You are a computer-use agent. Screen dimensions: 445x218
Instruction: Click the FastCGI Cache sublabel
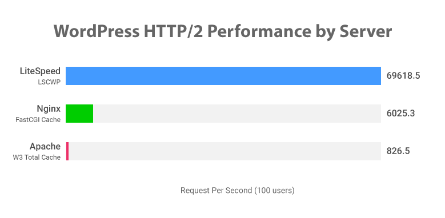pyautogui.click(x=38, y=120)
